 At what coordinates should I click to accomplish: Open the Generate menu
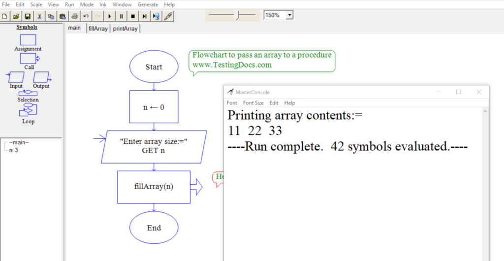pyautogui.click(x=148, y=4)
